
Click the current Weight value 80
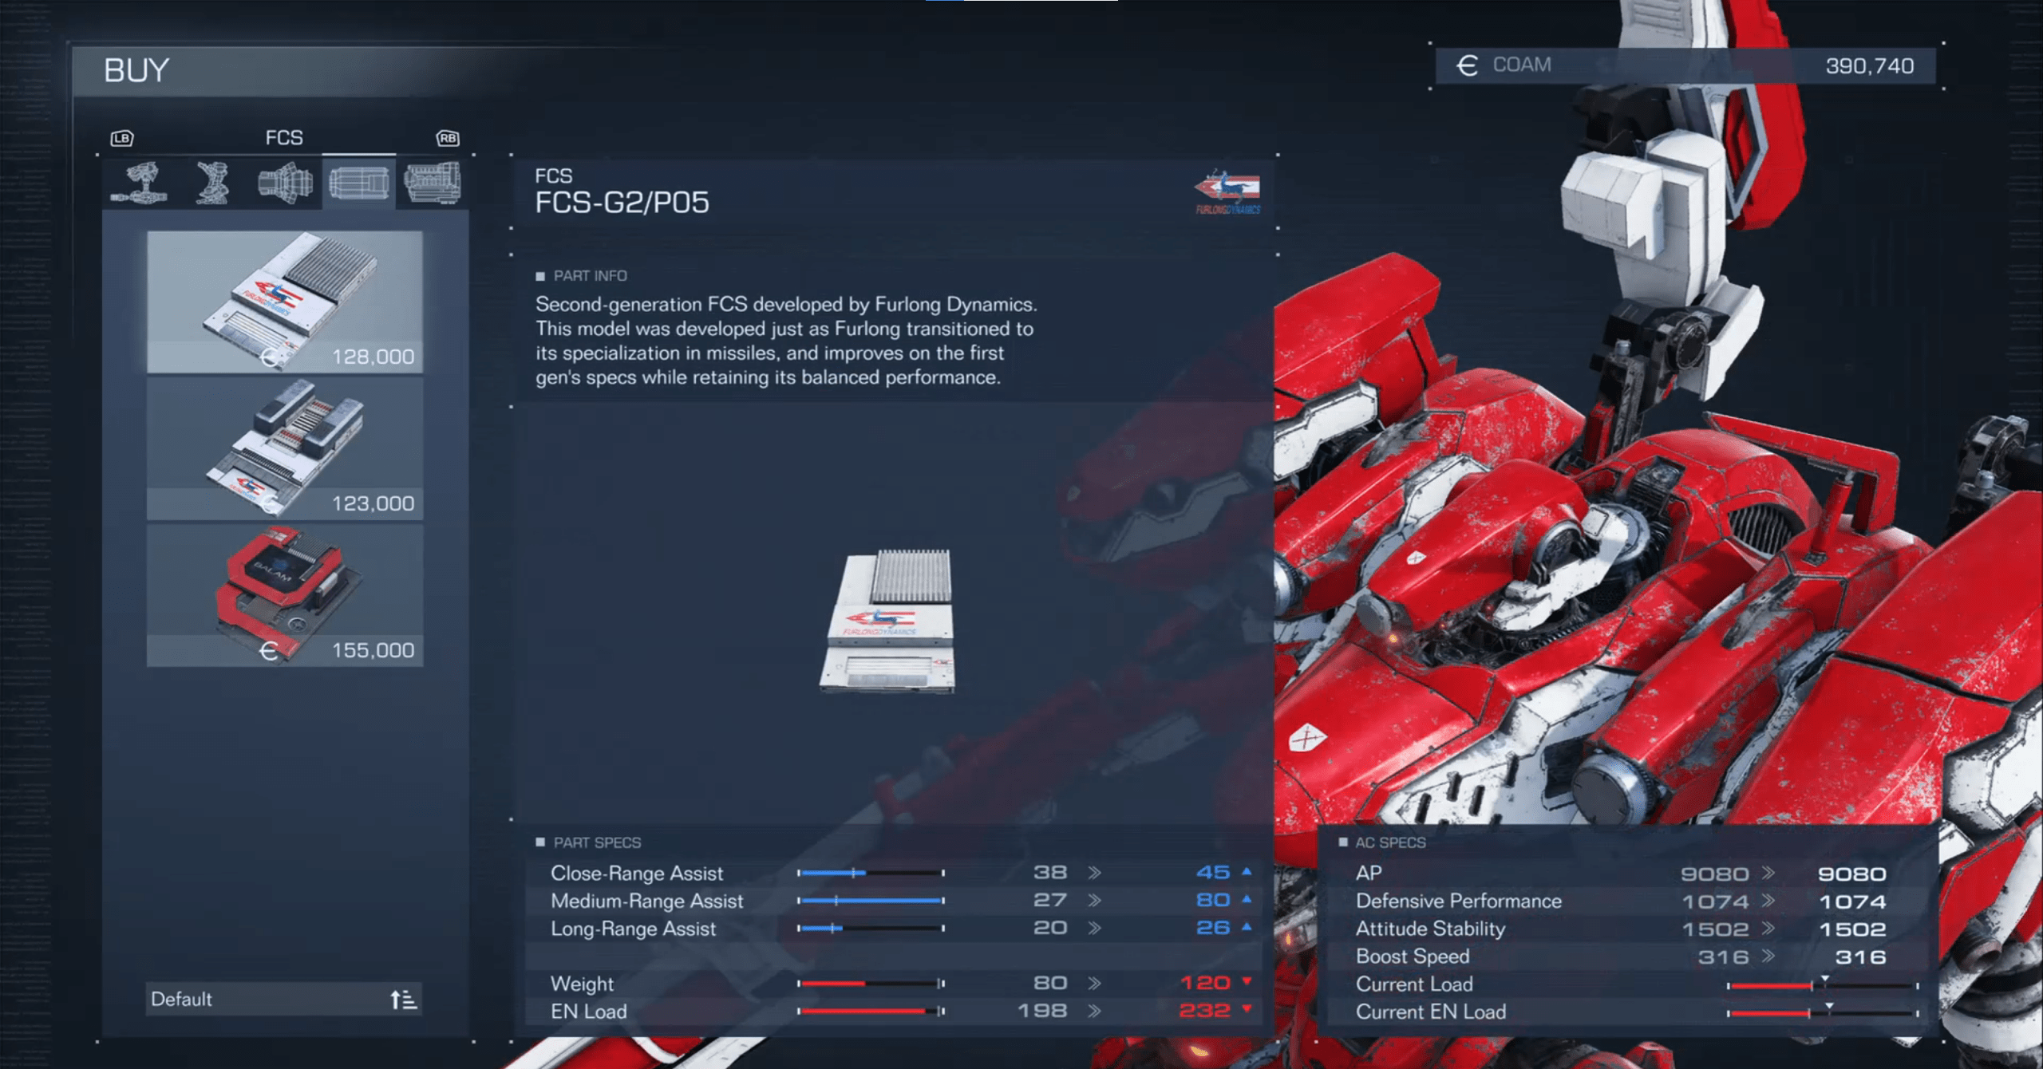click(x=1050, y=984)
